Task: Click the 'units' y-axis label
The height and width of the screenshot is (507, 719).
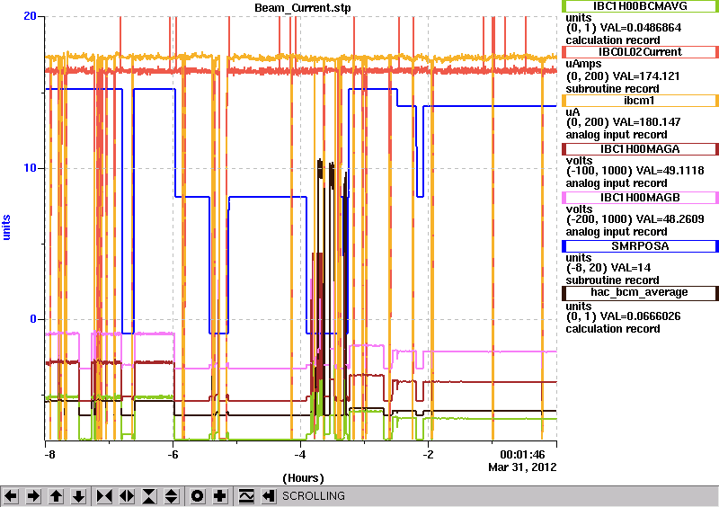Action: tap(6, 227)
